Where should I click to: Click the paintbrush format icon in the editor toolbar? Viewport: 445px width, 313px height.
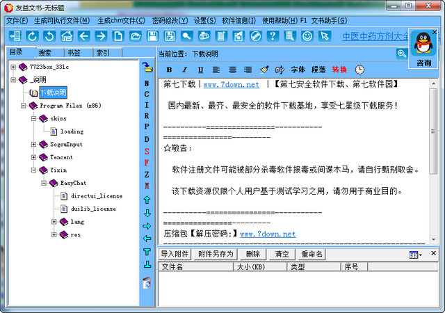(x=264, y=70)
